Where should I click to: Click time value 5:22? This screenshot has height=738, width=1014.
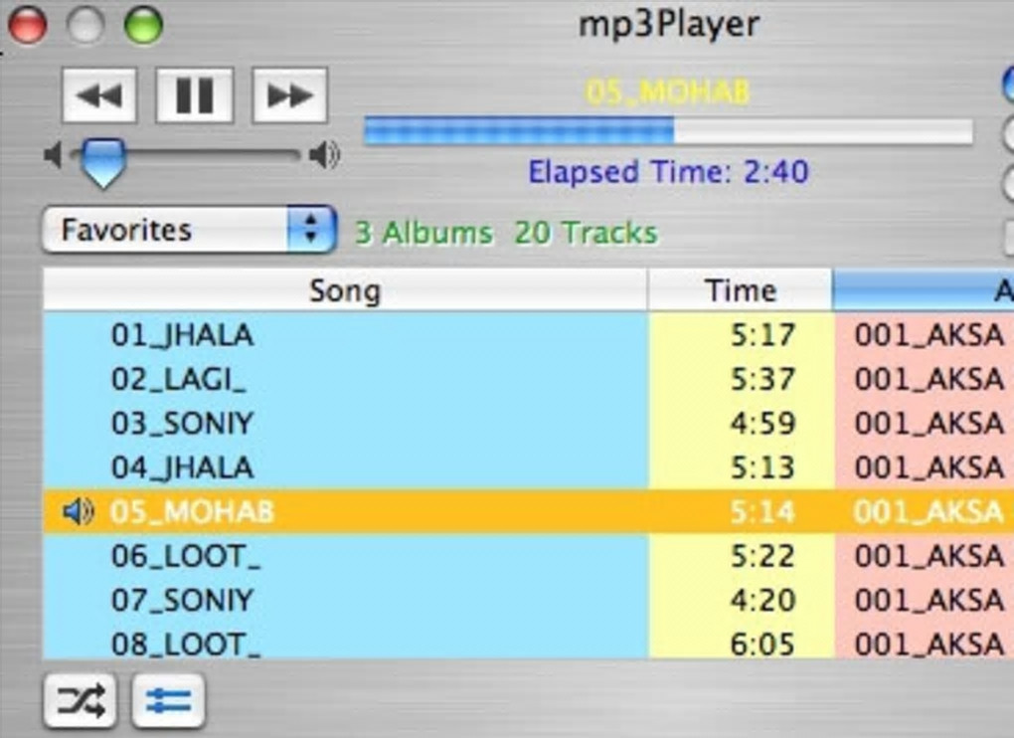[762, 556]
